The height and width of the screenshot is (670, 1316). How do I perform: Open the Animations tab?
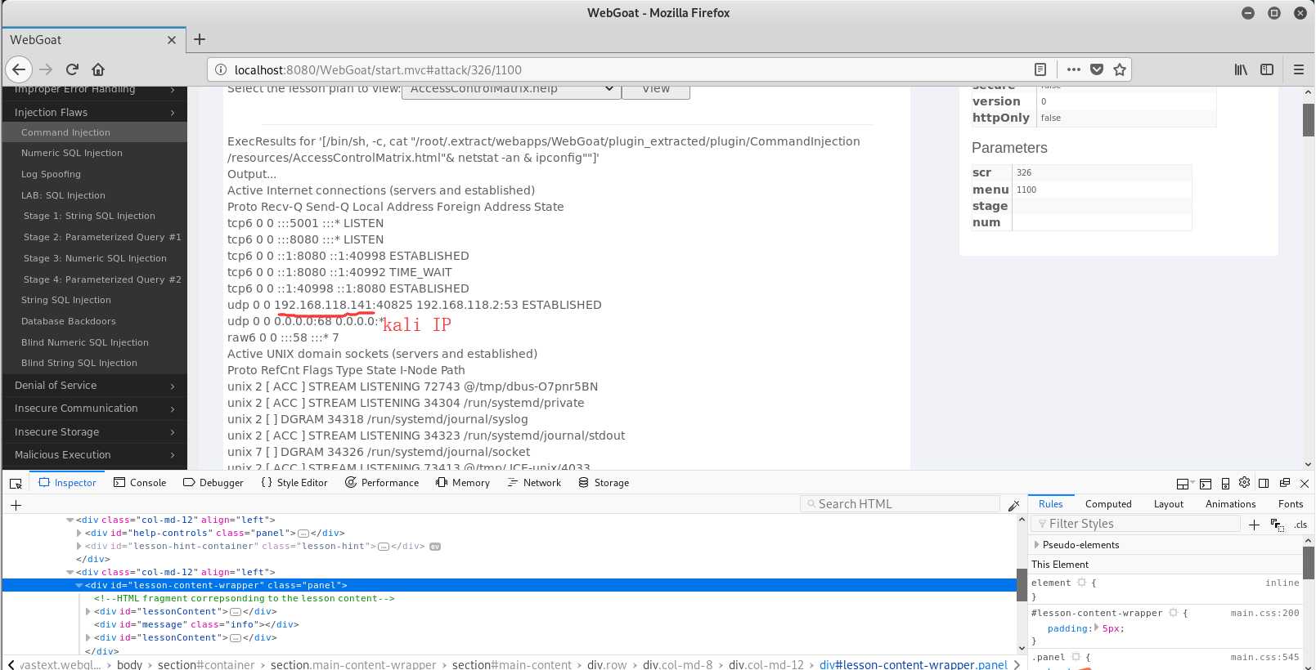1230,504
